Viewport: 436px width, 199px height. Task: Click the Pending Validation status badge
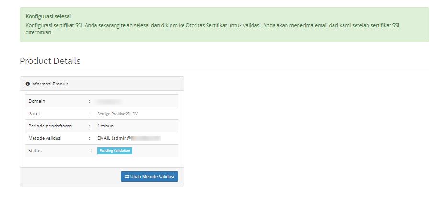115,151
